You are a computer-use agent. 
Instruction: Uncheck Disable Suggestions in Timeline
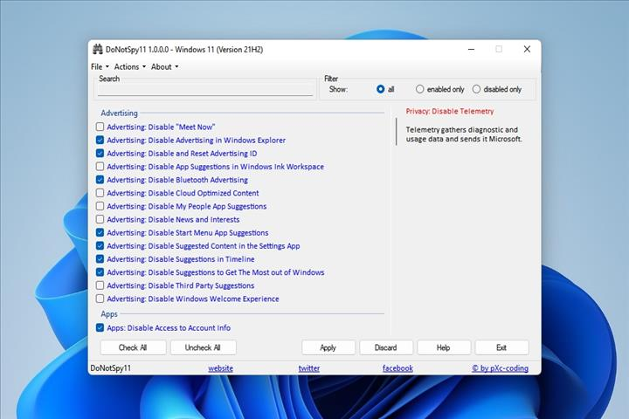pos(100,259)
